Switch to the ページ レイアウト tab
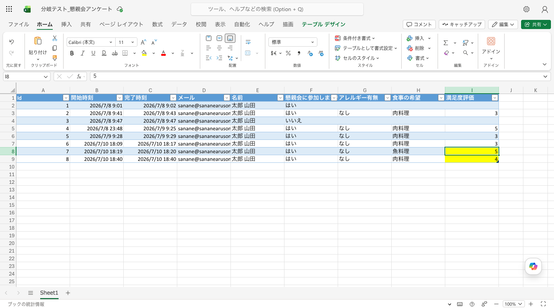Screen dimensions: 554x308 pos(121,24)
